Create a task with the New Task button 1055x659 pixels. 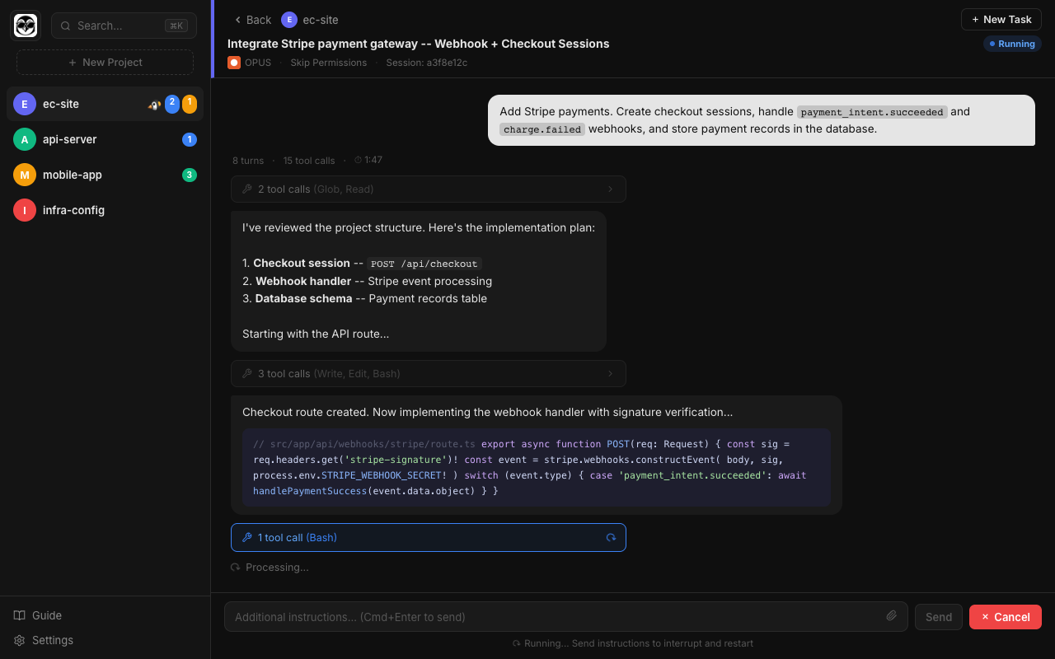[1001, 19]
